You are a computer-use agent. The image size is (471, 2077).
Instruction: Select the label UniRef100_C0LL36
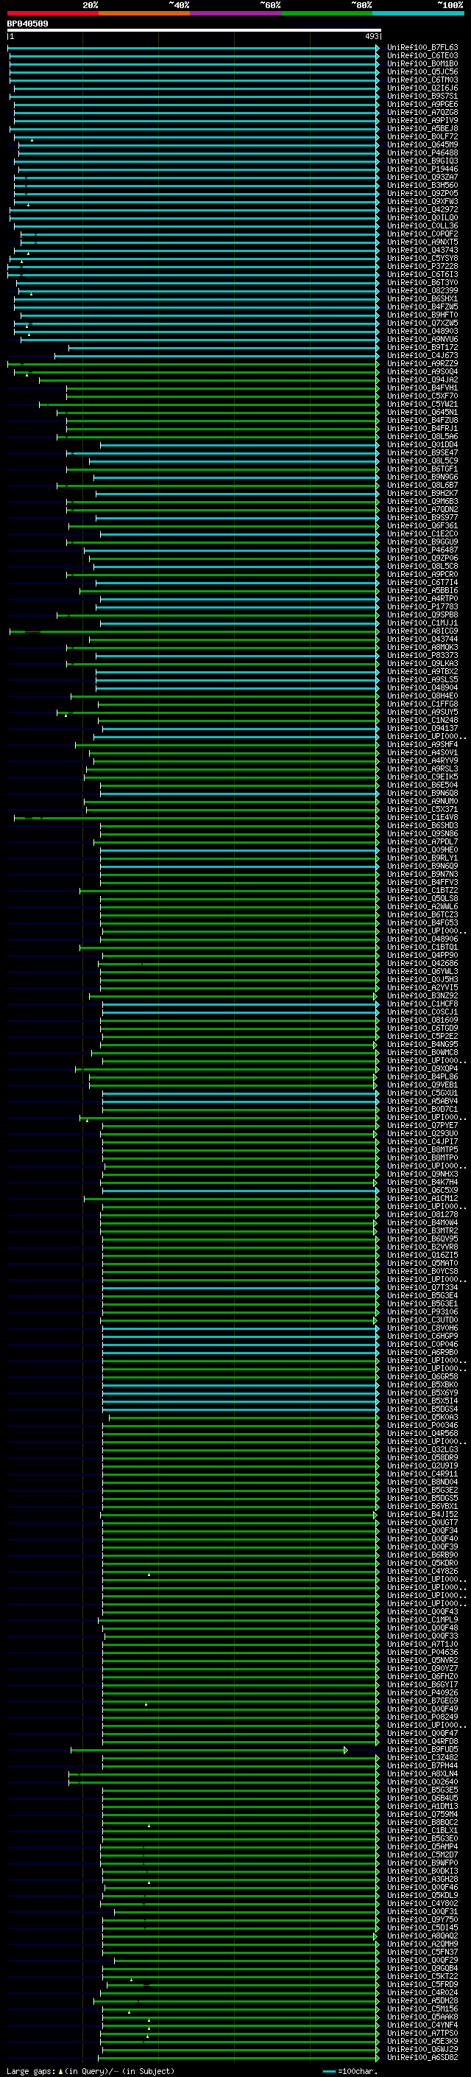tap(422, 225)
